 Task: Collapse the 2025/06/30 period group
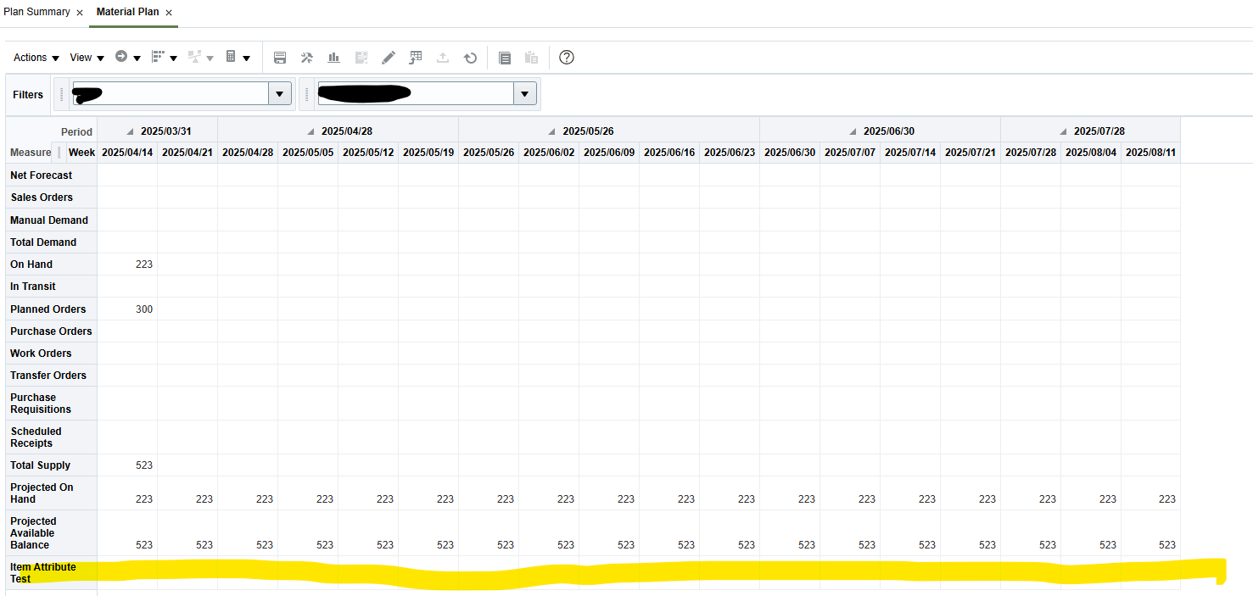(x=853, y=131)
